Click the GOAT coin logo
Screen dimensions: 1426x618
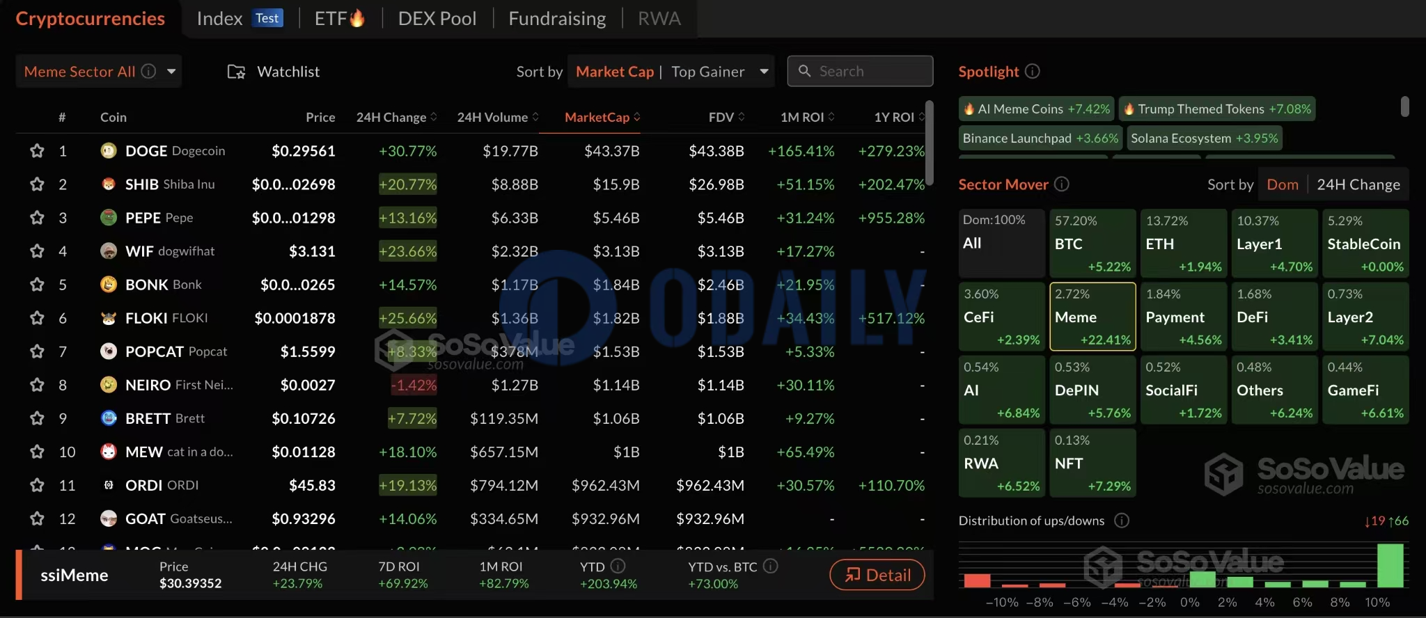109,518
